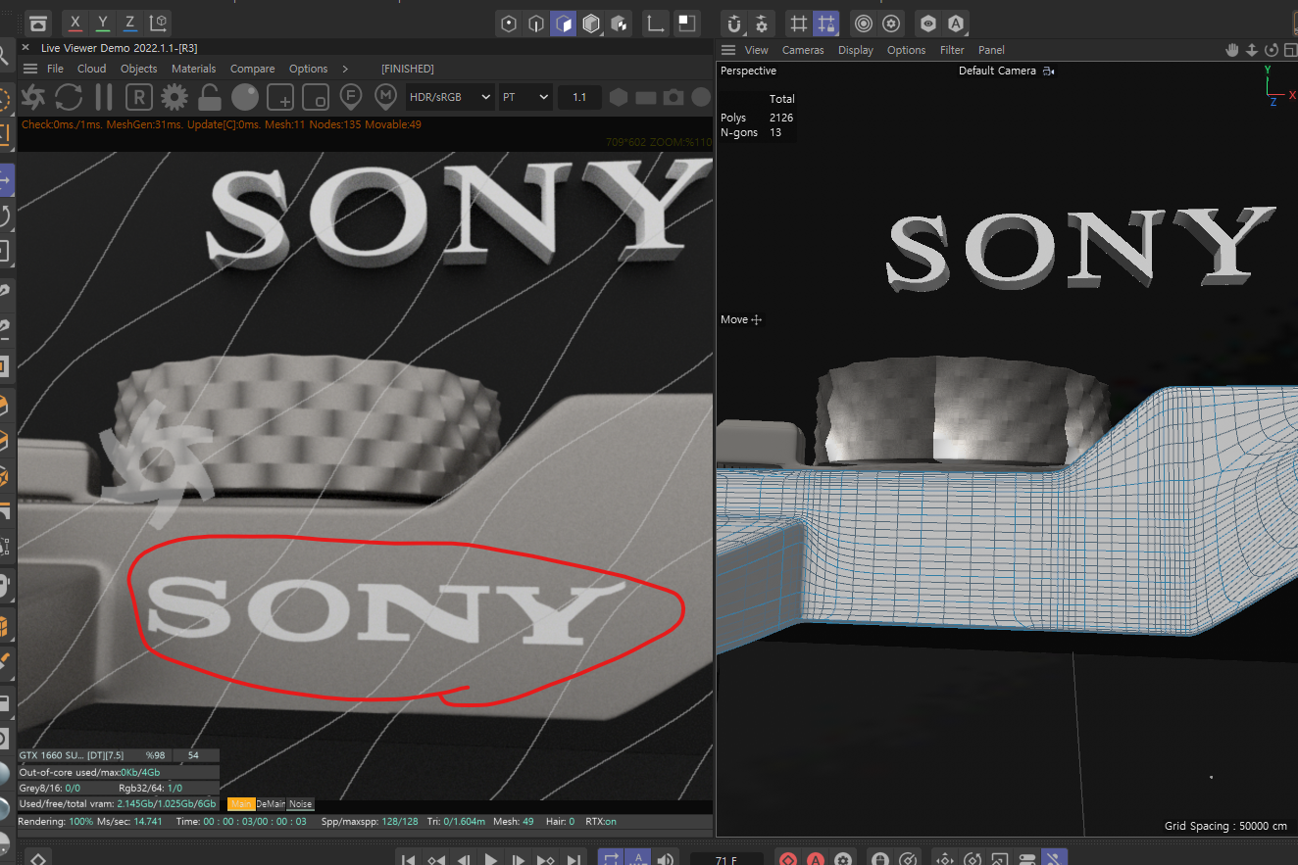Click Grid Spacing : 50000 cm text
Screen dimensions: 1298x865
[1225, 826]
